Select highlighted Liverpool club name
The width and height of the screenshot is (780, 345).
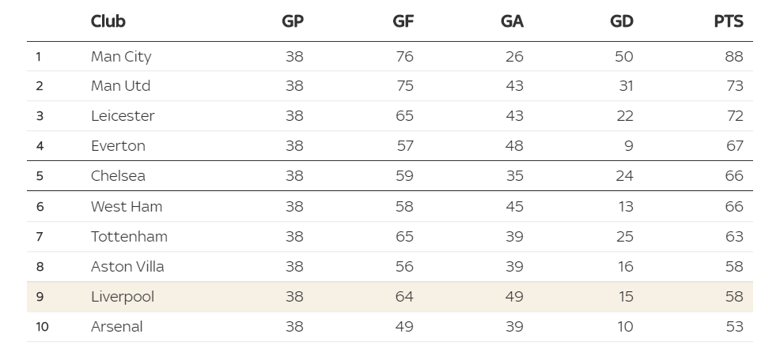[123, 296]
